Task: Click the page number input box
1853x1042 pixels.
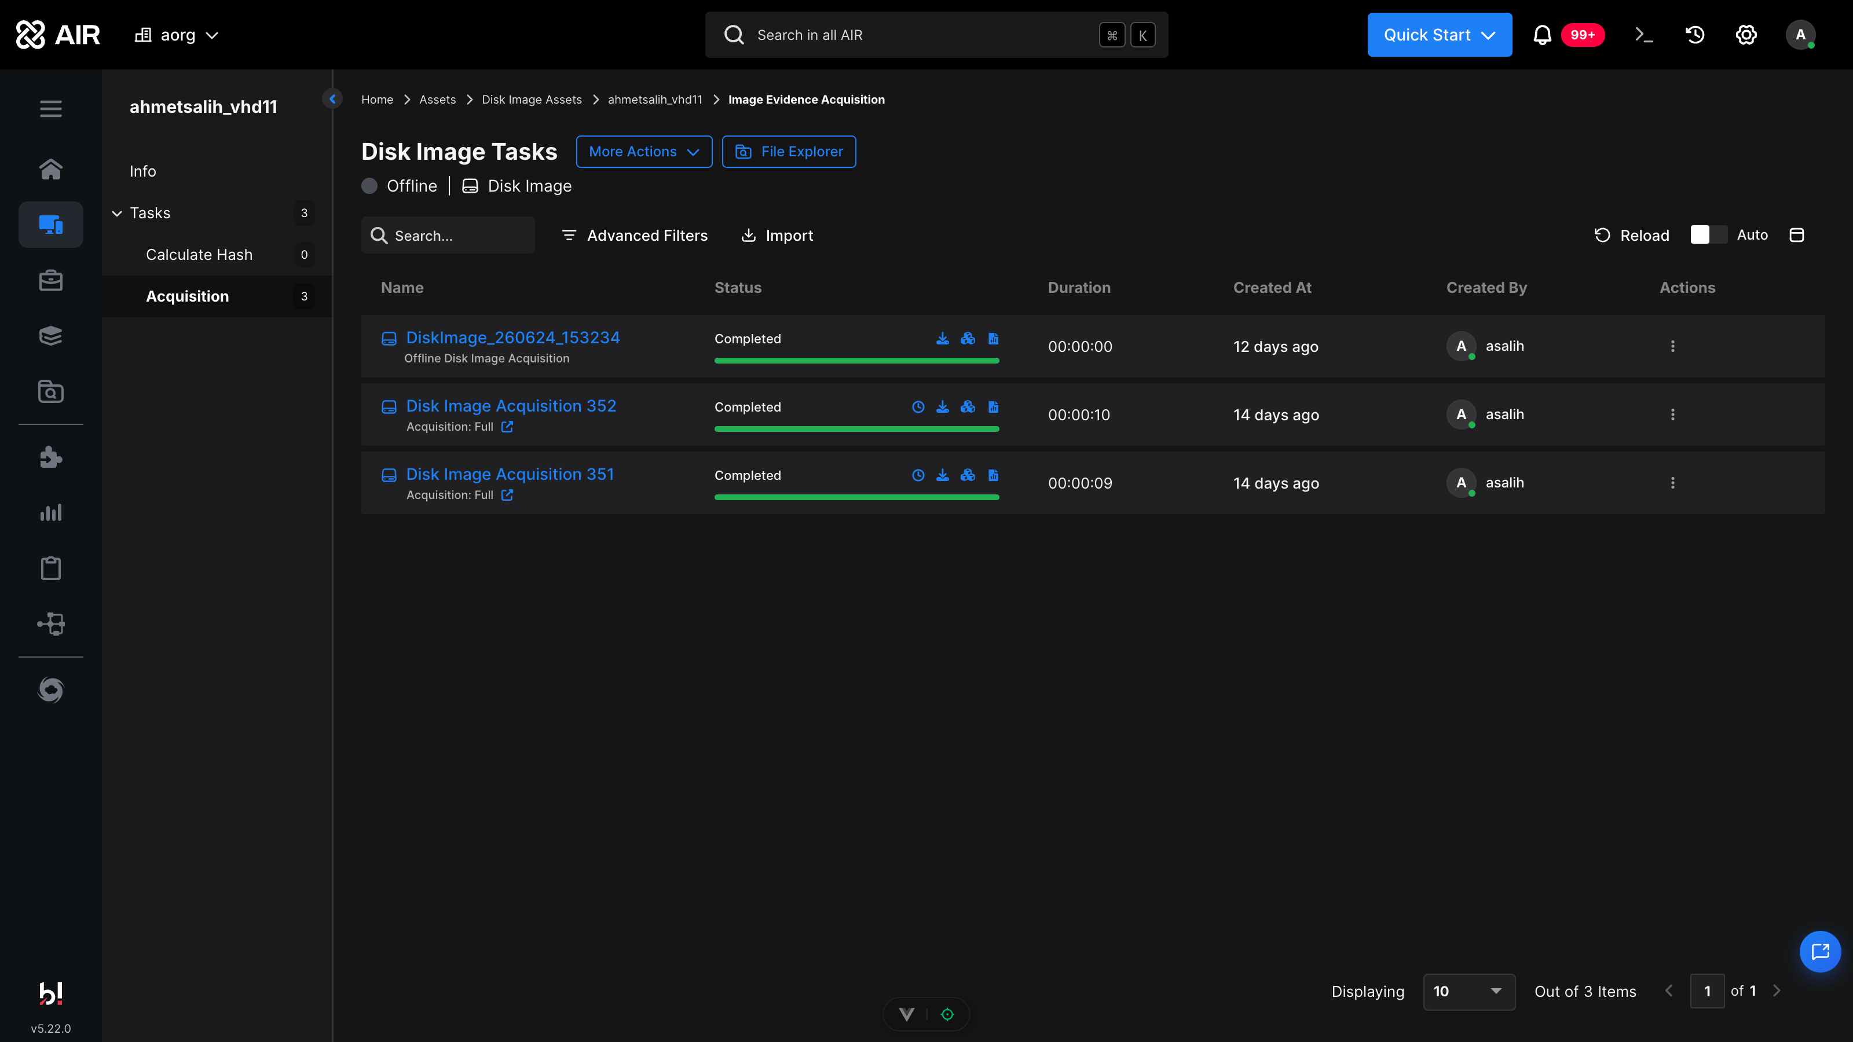Action: tap(1707, 992)
